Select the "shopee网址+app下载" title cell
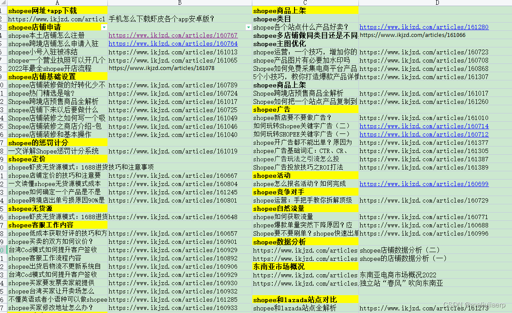 pos(57,10)
